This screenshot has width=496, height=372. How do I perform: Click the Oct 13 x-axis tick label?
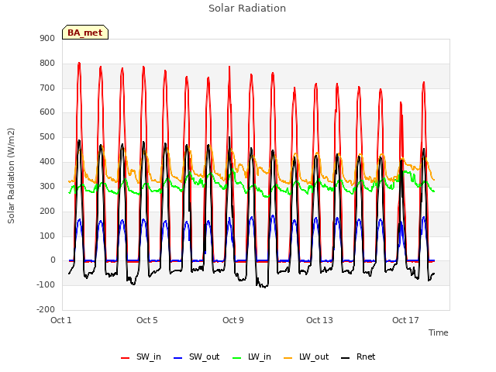319,320
